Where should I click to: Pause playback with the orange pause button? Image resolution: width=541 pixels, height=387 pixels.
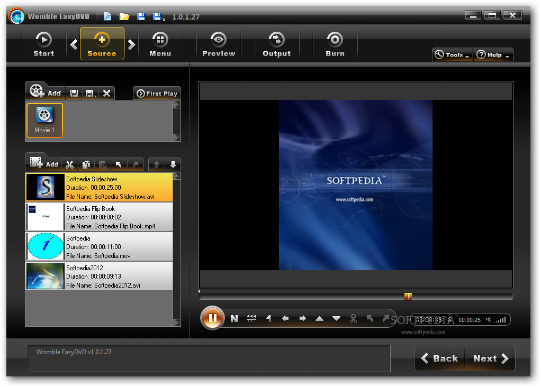click(213, 318)
